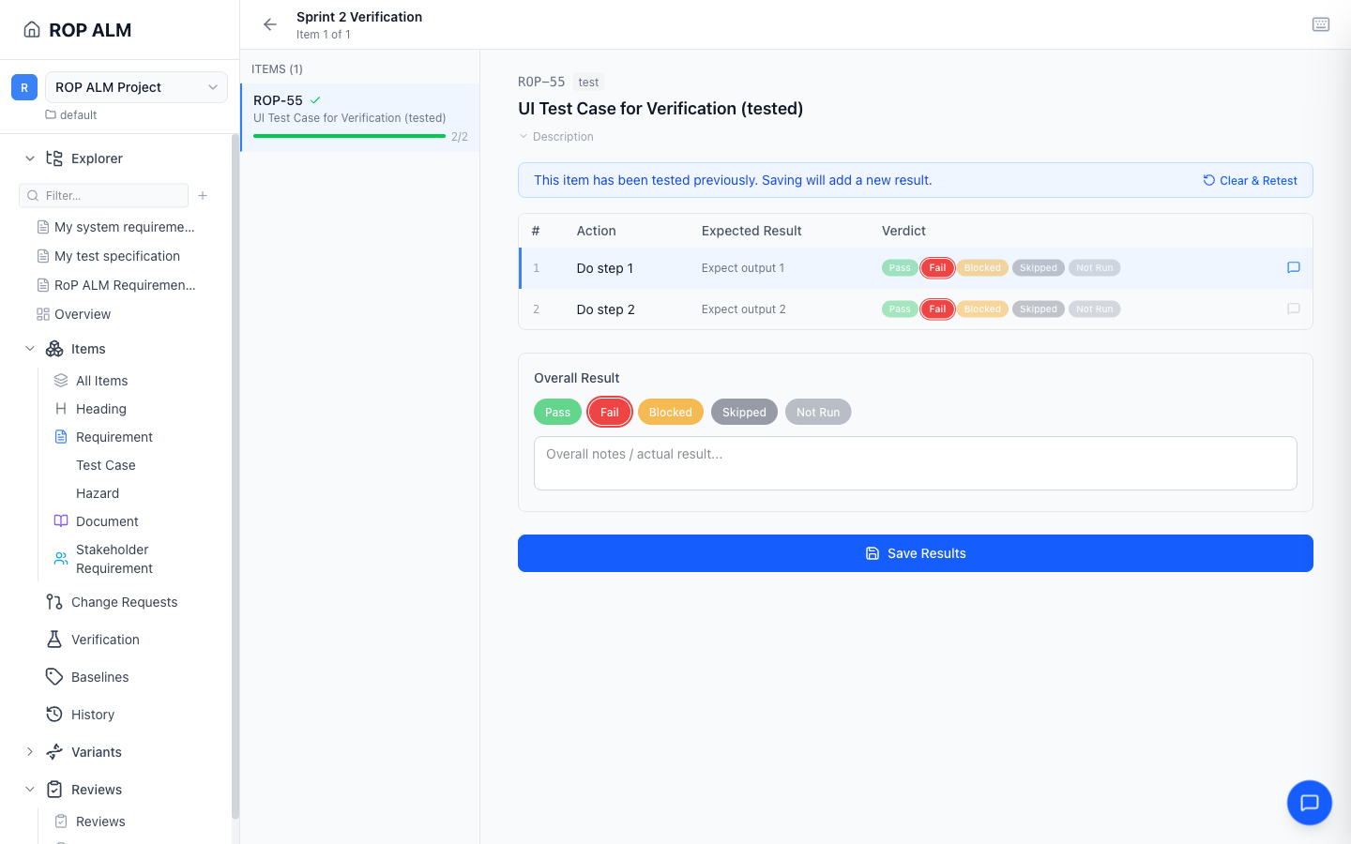Click the Change Requests branch icon
The height and width of the screenshot is (844, 1351).
coord(54,602)
